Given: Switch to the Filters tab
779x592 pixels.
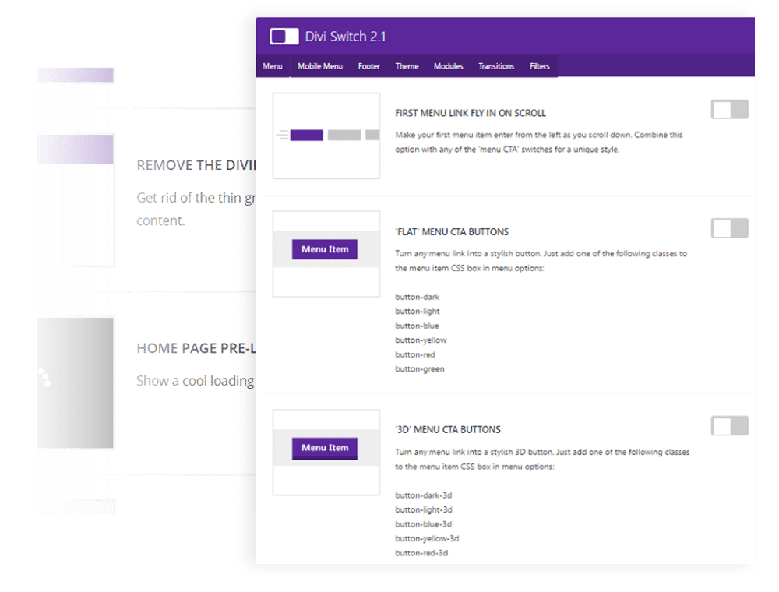Looking at the screenshot, I should point(540,66).
